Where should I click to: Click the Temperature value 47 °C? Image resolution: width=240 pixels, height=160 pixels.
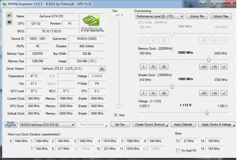tap(34, 76)
